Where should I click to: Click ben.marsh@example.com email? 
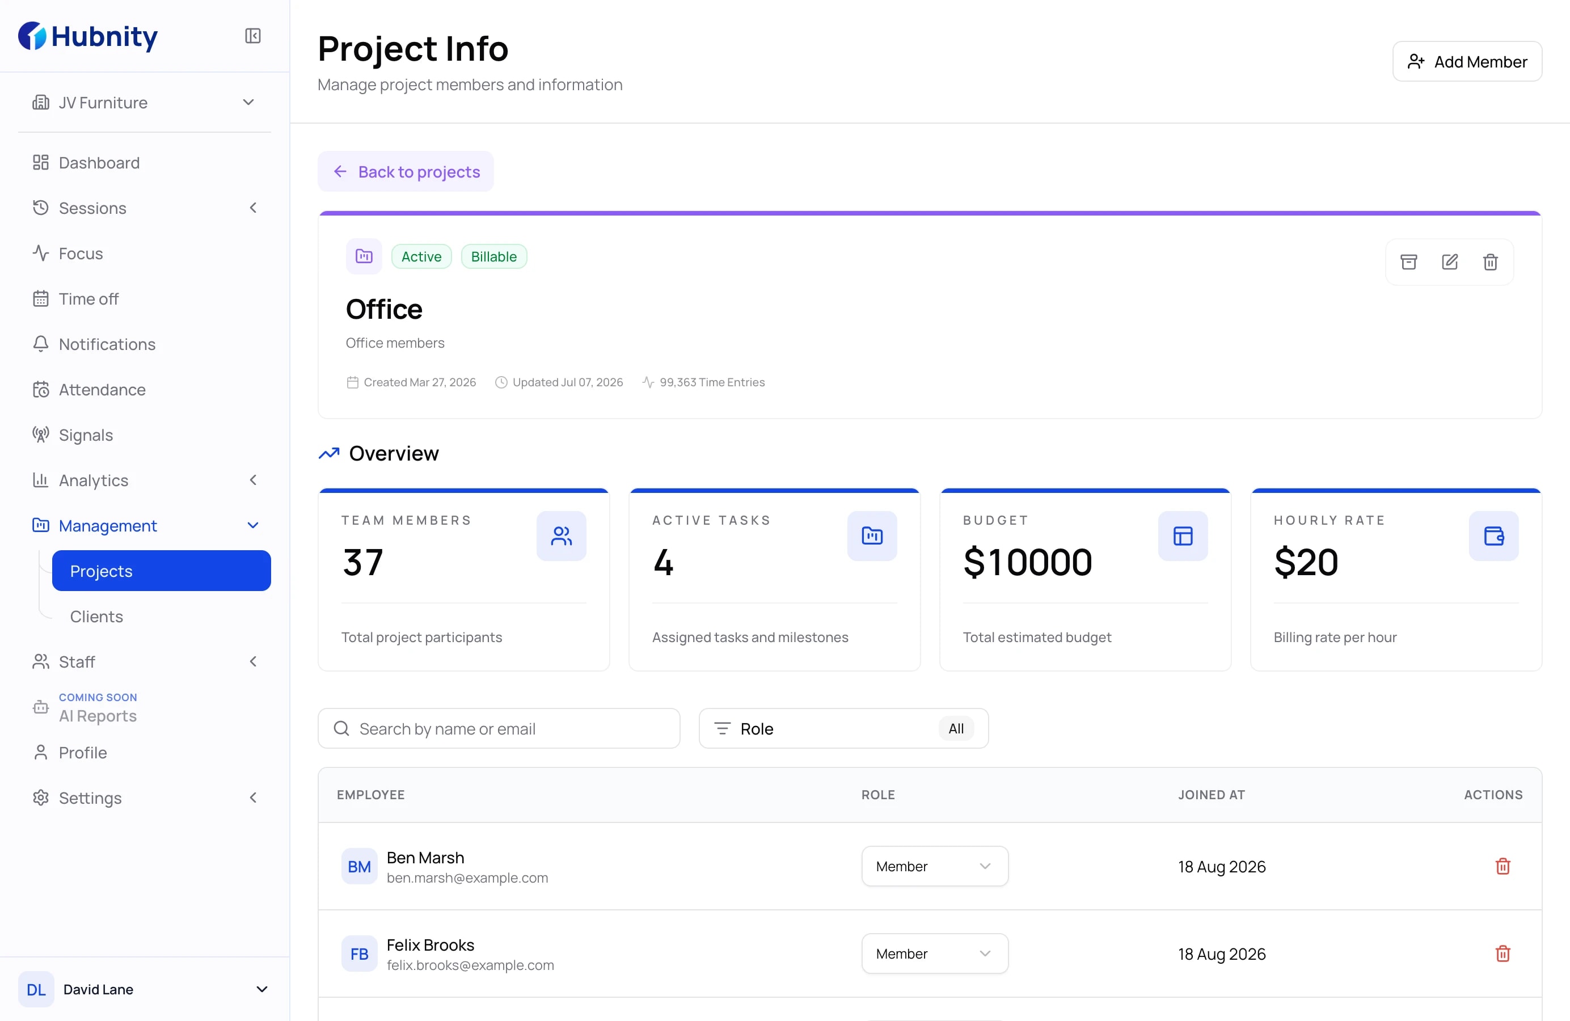(x=467, y=878)
